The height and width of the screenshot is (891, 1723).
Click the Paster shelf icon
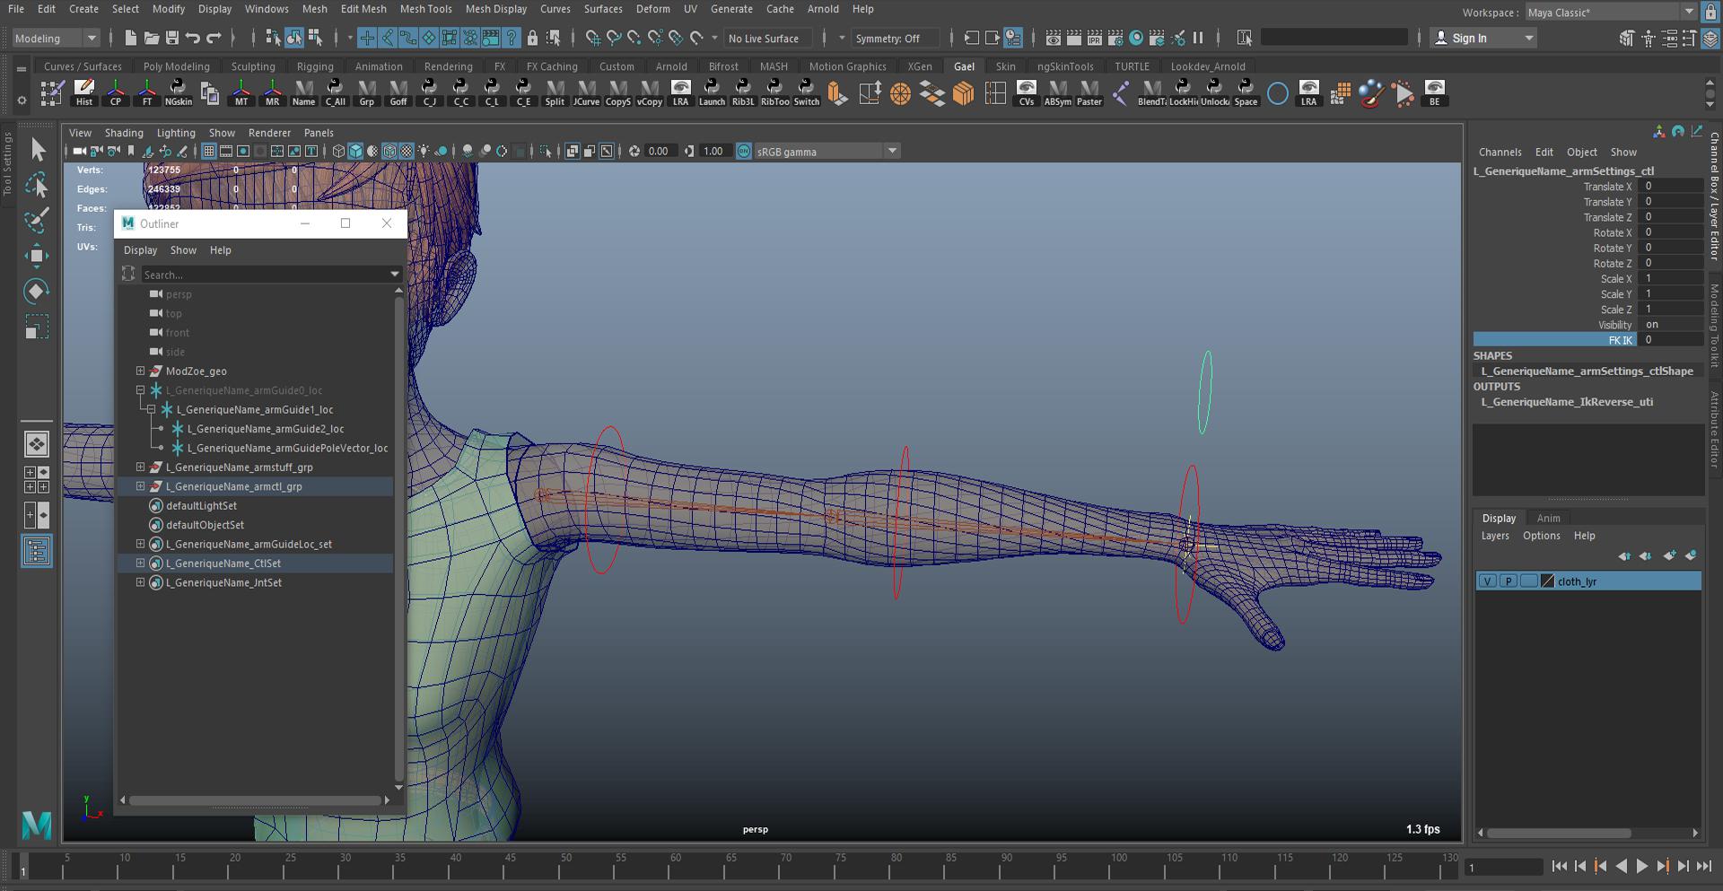pos(1089,92)
